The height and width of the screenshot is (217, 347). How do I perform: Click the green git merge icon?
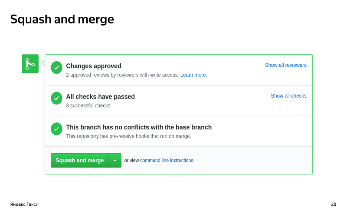click(x=30, y=64)
